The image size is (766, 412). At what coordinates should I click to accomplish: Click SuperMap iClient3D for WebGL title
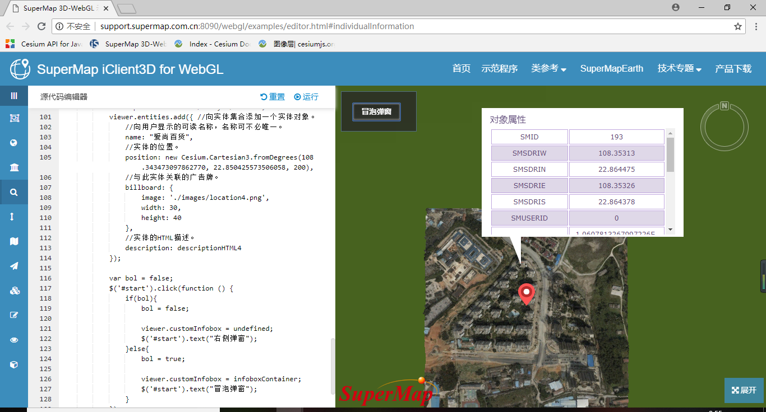point(130,69)
